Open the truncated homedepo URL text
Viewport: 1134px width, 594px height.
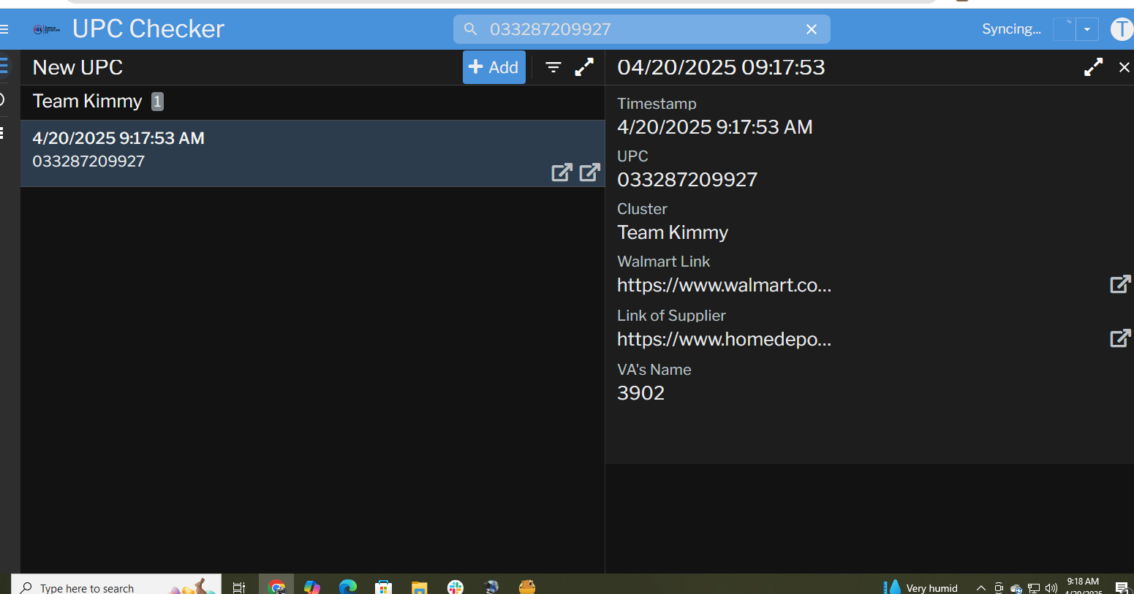click(x=724, y=339)
